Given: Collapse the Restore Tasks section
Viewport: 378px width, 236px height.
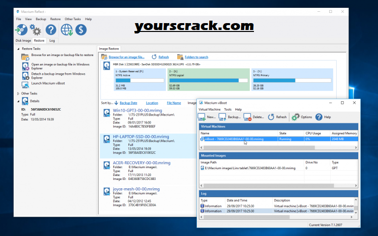Looking at the screenshot, I should coord(18,49).
